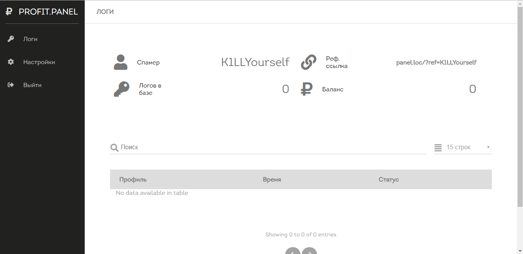Click the ruble icon beside Баланс

tap(307, 89)
